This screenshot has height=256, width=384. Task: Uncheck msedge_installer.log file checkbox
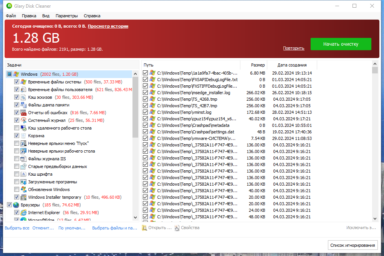click(x=146, y=92)
